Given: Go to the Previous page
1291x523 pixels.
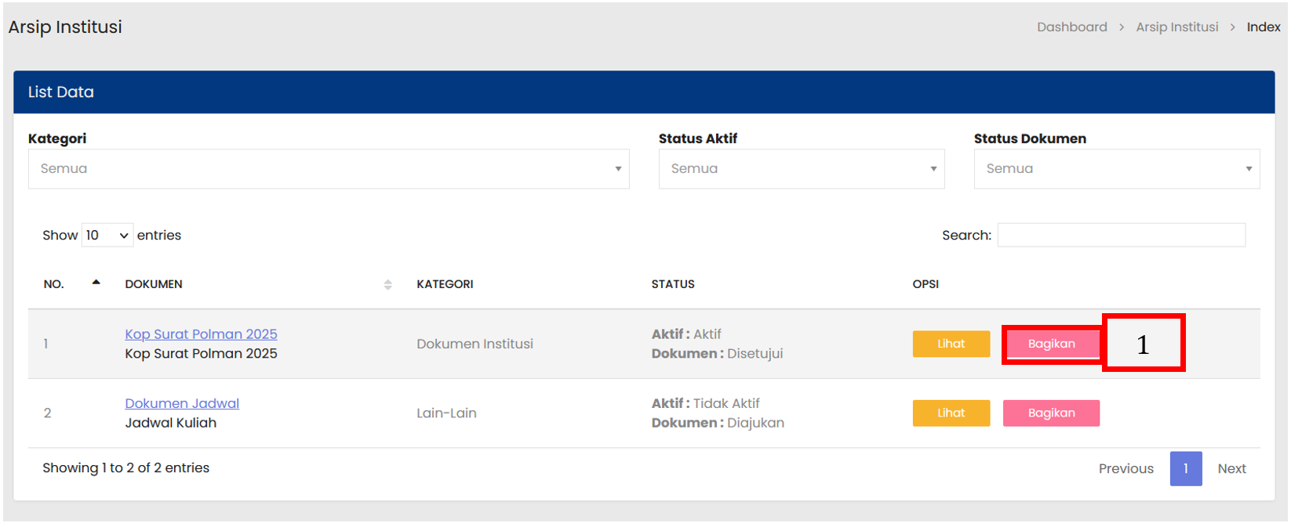Looking at the screenshot, I should pos(1126,469).
